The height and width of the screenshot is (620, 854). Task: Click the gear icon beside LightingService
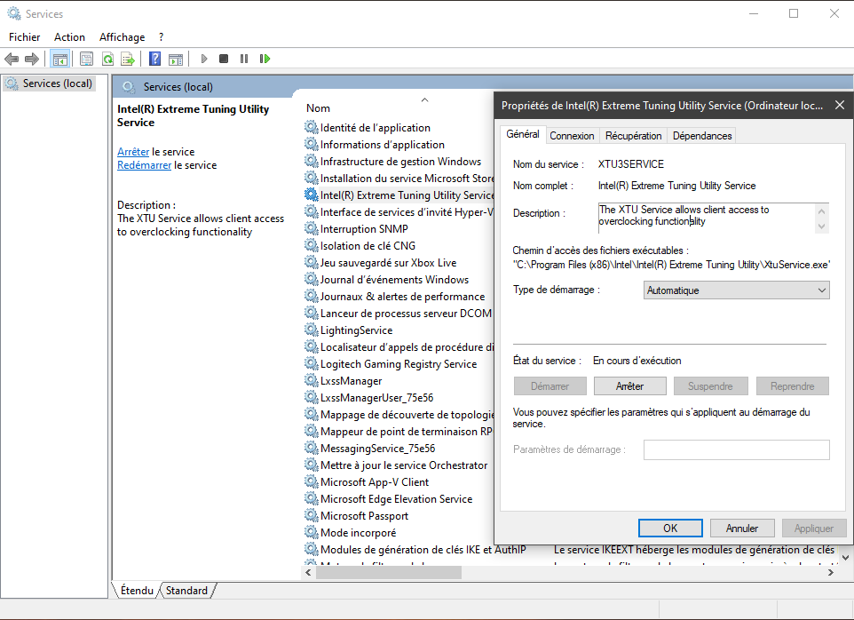pyautogui.click(x=311, y=330)
